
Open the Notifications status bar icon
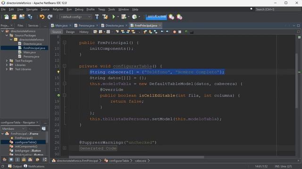[x=34, y=166]
